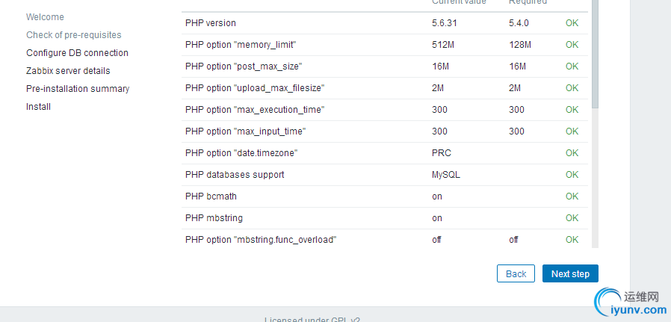Image resolution: width=671 pixels, height=322 pixels.
Task: Go to Configure DB connection step
Action: [x=77, y=53]
